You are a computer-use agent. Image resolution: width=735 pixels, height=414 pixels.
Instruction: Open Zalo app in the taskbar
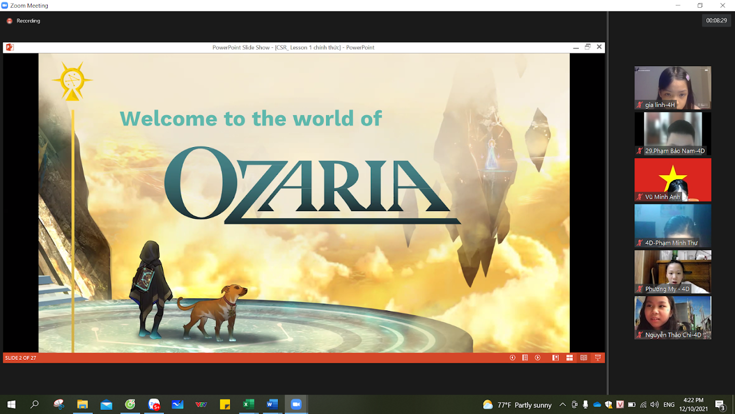coord(154,405)
